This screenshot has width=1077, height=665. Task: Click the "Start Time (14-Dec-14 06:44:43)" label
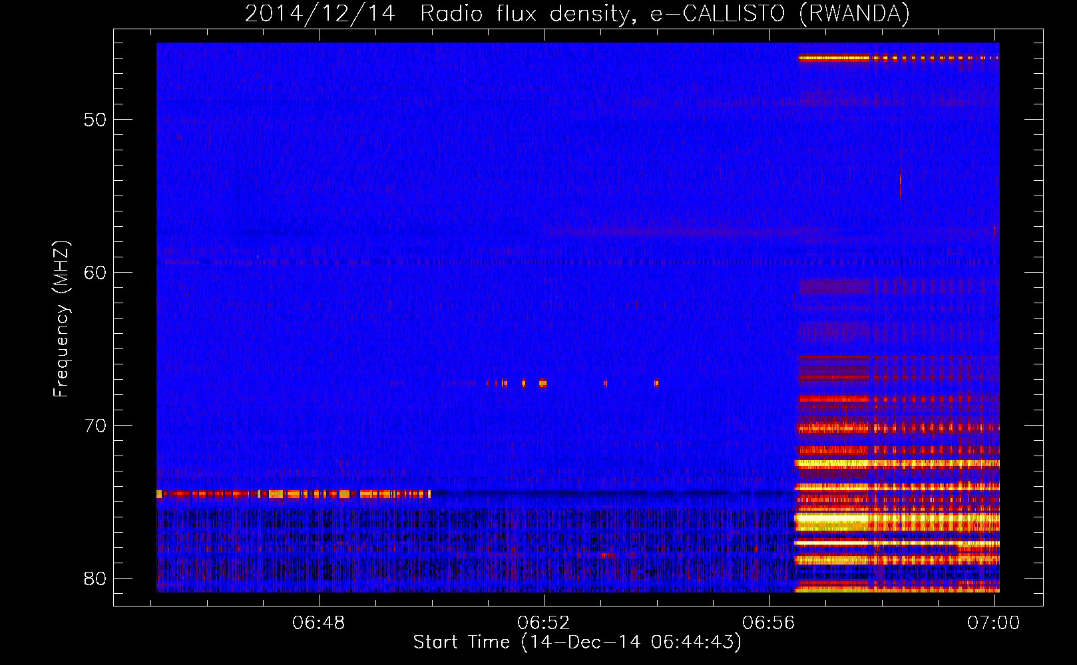click(577, 642)
